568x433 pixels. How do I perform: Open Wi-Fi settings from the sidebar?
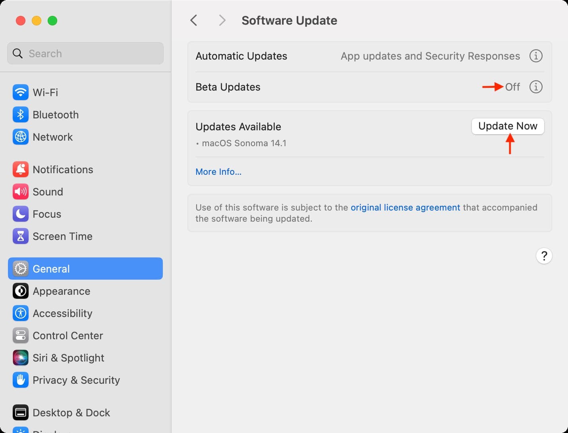point(45,92)
